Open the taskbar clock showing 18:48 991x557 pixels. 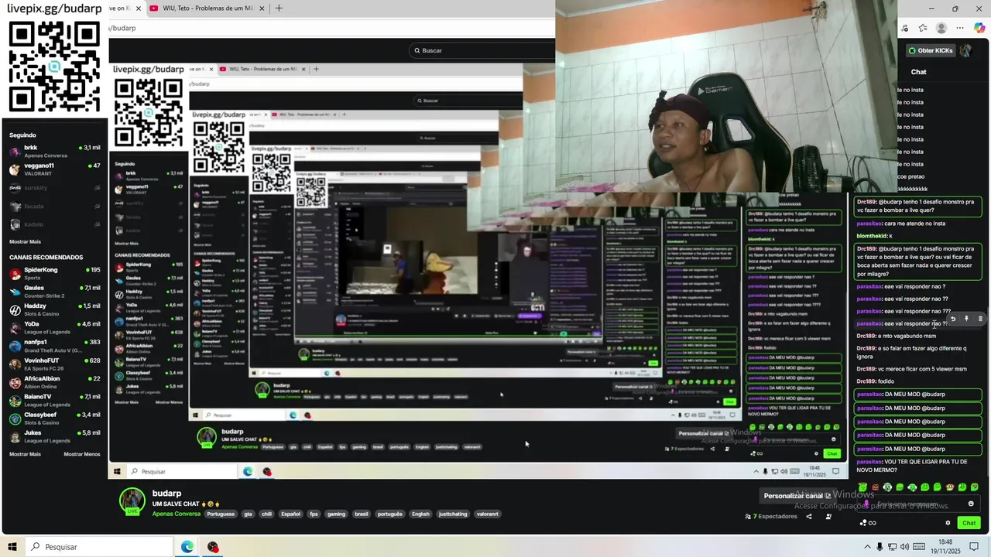[x=945, y=547]
